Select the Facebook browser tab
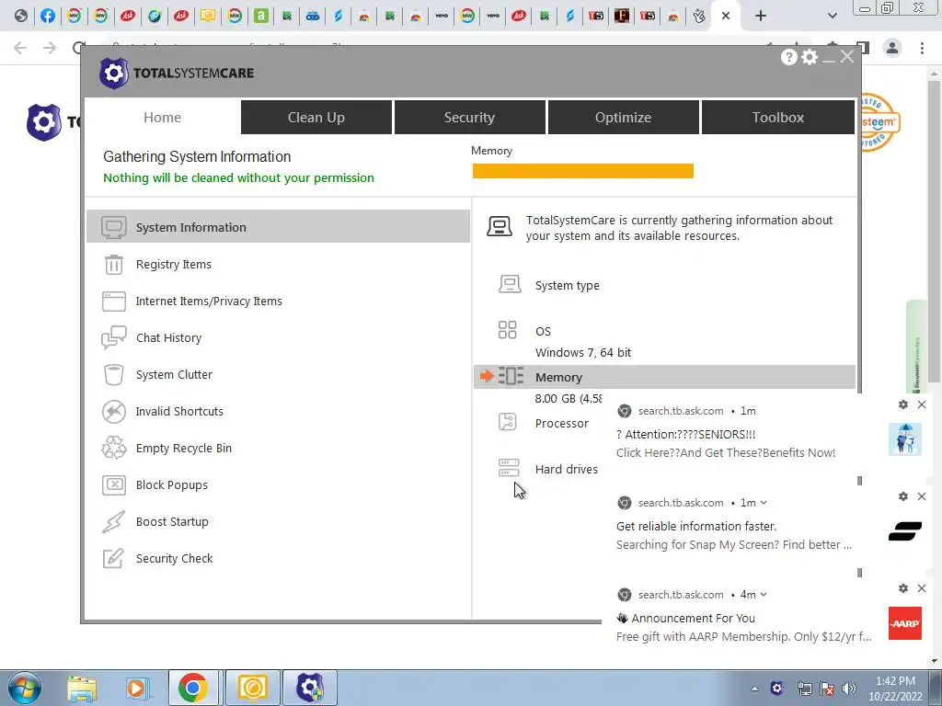The height and width of the screenshot is (706, 942). [x=48, y=16]
